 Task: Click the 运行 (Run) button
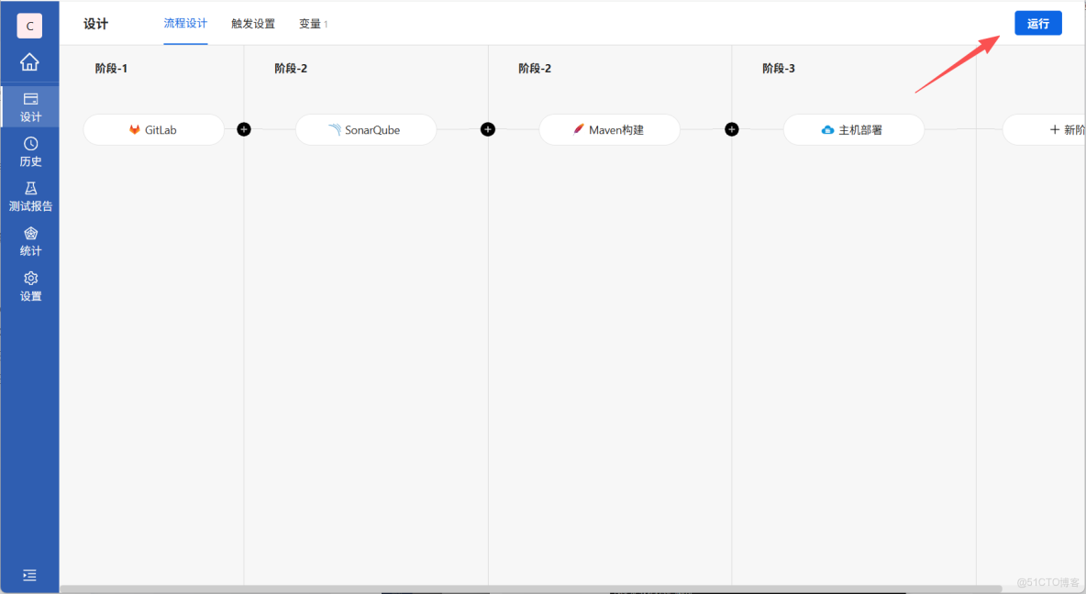(1037, 23)
